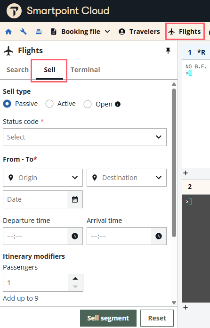
Task: Open the Origin dropdown
Action: click(43, 178)
